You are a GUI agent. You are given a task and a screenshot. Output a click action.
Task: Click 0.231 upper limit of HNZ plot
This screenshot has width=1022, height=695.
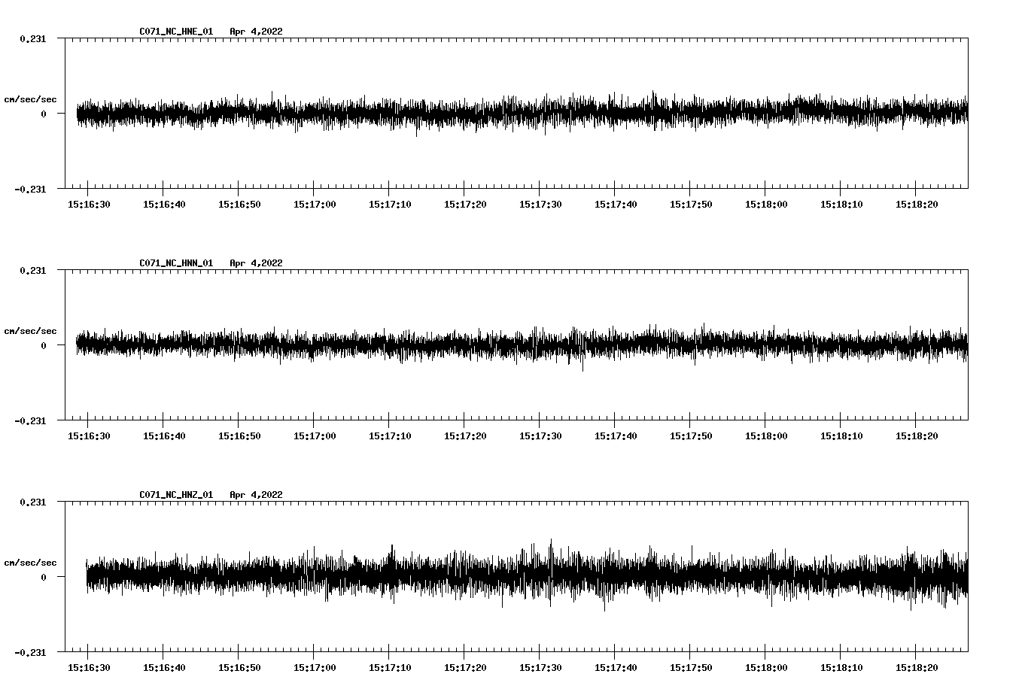click(33, 502)
